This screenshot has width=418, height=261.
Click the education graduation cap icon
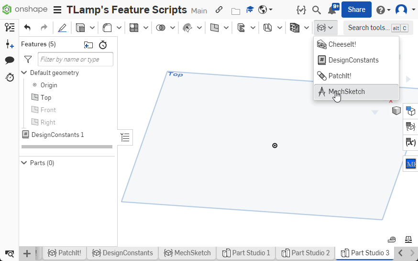click(250, 10)
